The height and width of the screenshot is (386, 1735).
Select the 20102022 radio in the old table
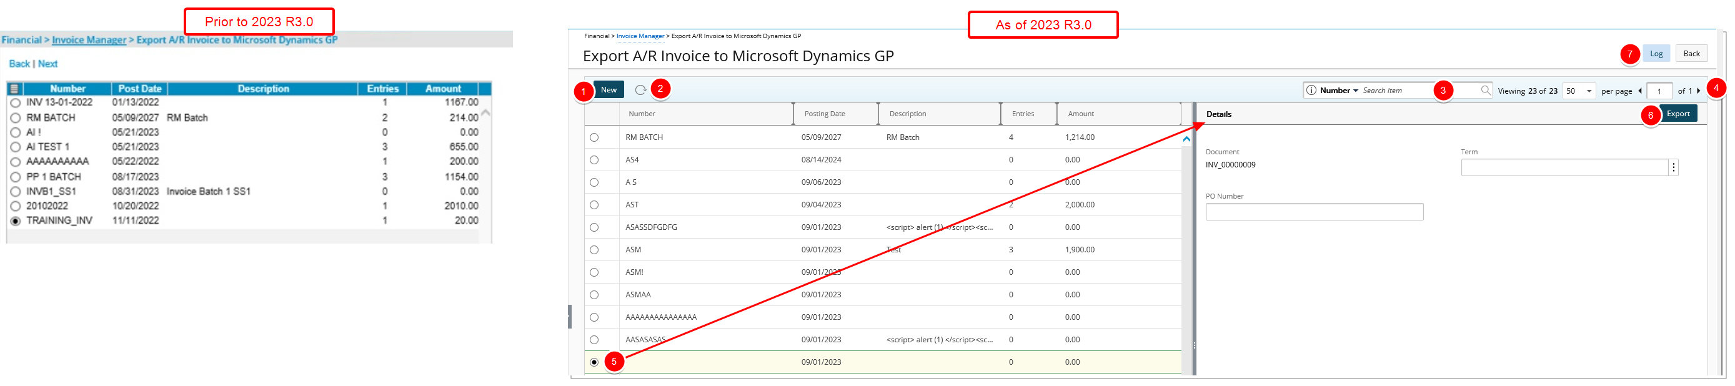pyautogui.click(x=16, y=206)
